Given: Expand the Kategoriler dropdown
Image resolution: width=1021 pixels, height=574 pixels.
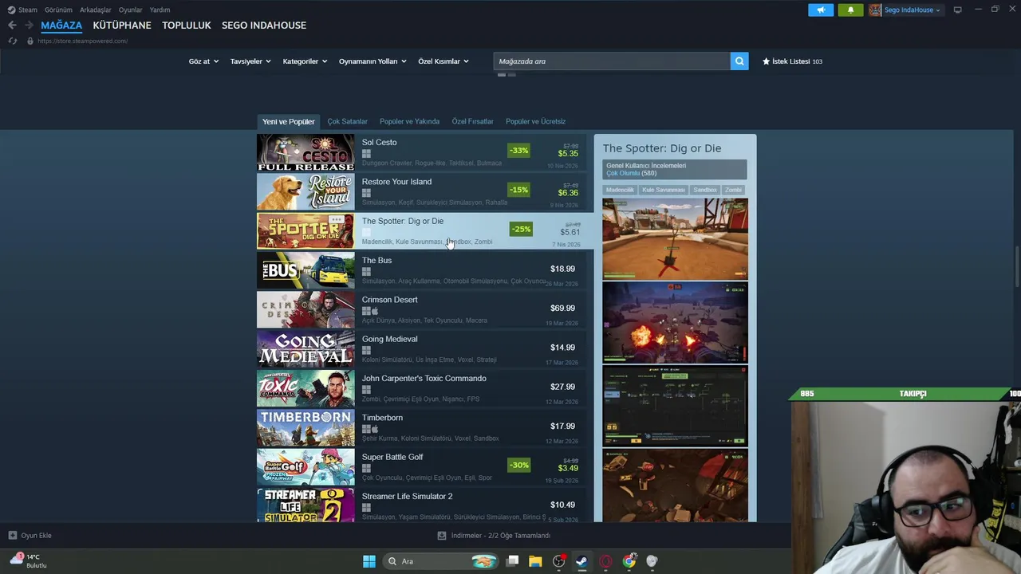Looking at the screenshot, I should tap(305, 61).
